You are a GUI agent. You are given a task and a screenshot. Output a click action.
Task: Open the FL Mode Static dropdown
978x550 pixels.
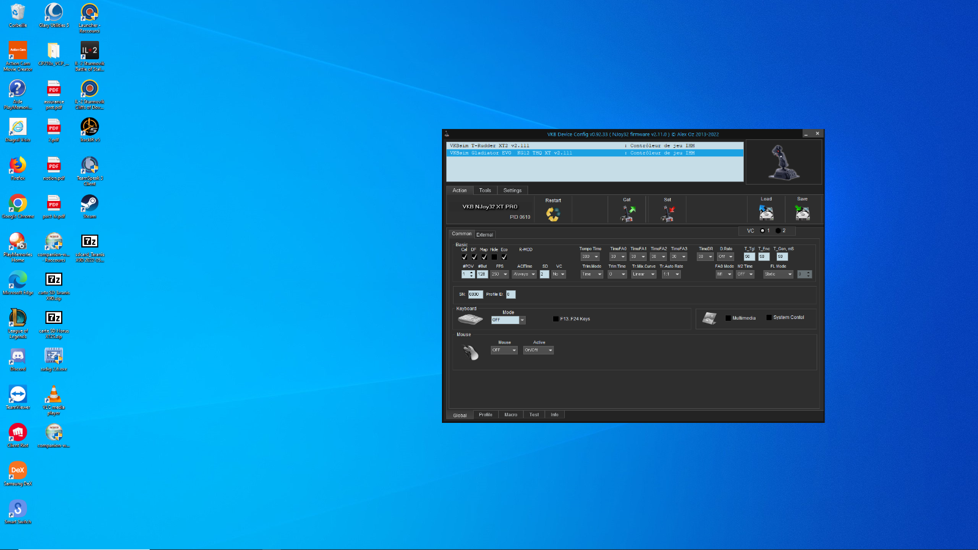point(778,274)
